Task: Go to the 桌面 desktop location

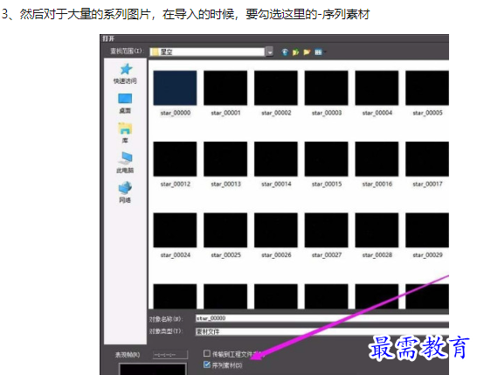Action: click(x=125, y=103)
